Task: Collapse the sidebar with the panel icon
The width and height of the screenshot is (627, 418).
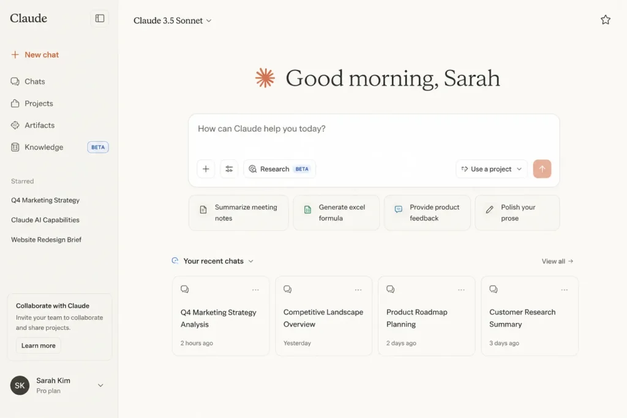Action: 100,18
